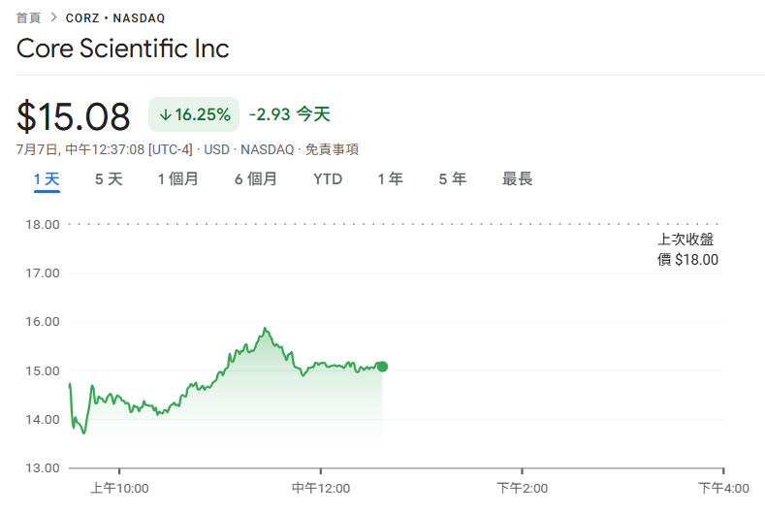765x513 pixels.
Task: Select the 1 天 time range tab
Action: point(47,179)
